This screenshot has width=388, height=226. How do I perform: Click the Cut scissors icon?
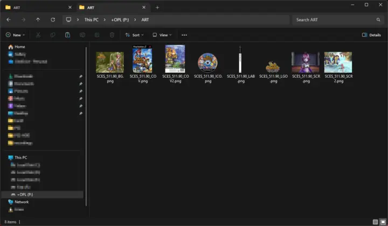pos(38,35)
